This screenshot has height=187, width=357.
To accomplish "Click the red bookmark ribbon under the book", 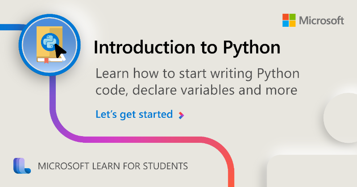I will pyautogui.click(x=46, y=60).
